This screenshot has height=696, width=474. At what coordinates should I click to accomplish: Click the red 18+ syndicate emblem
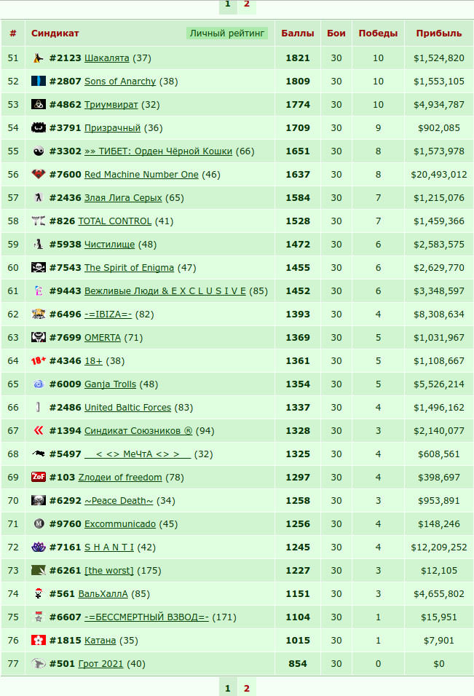click(x=39, y=360)
